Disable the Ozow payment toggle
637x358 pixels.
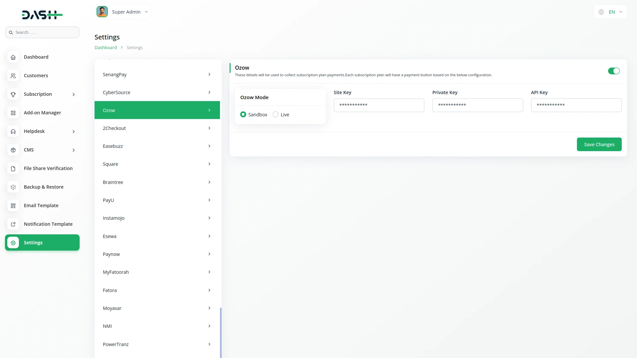point(613,71)
